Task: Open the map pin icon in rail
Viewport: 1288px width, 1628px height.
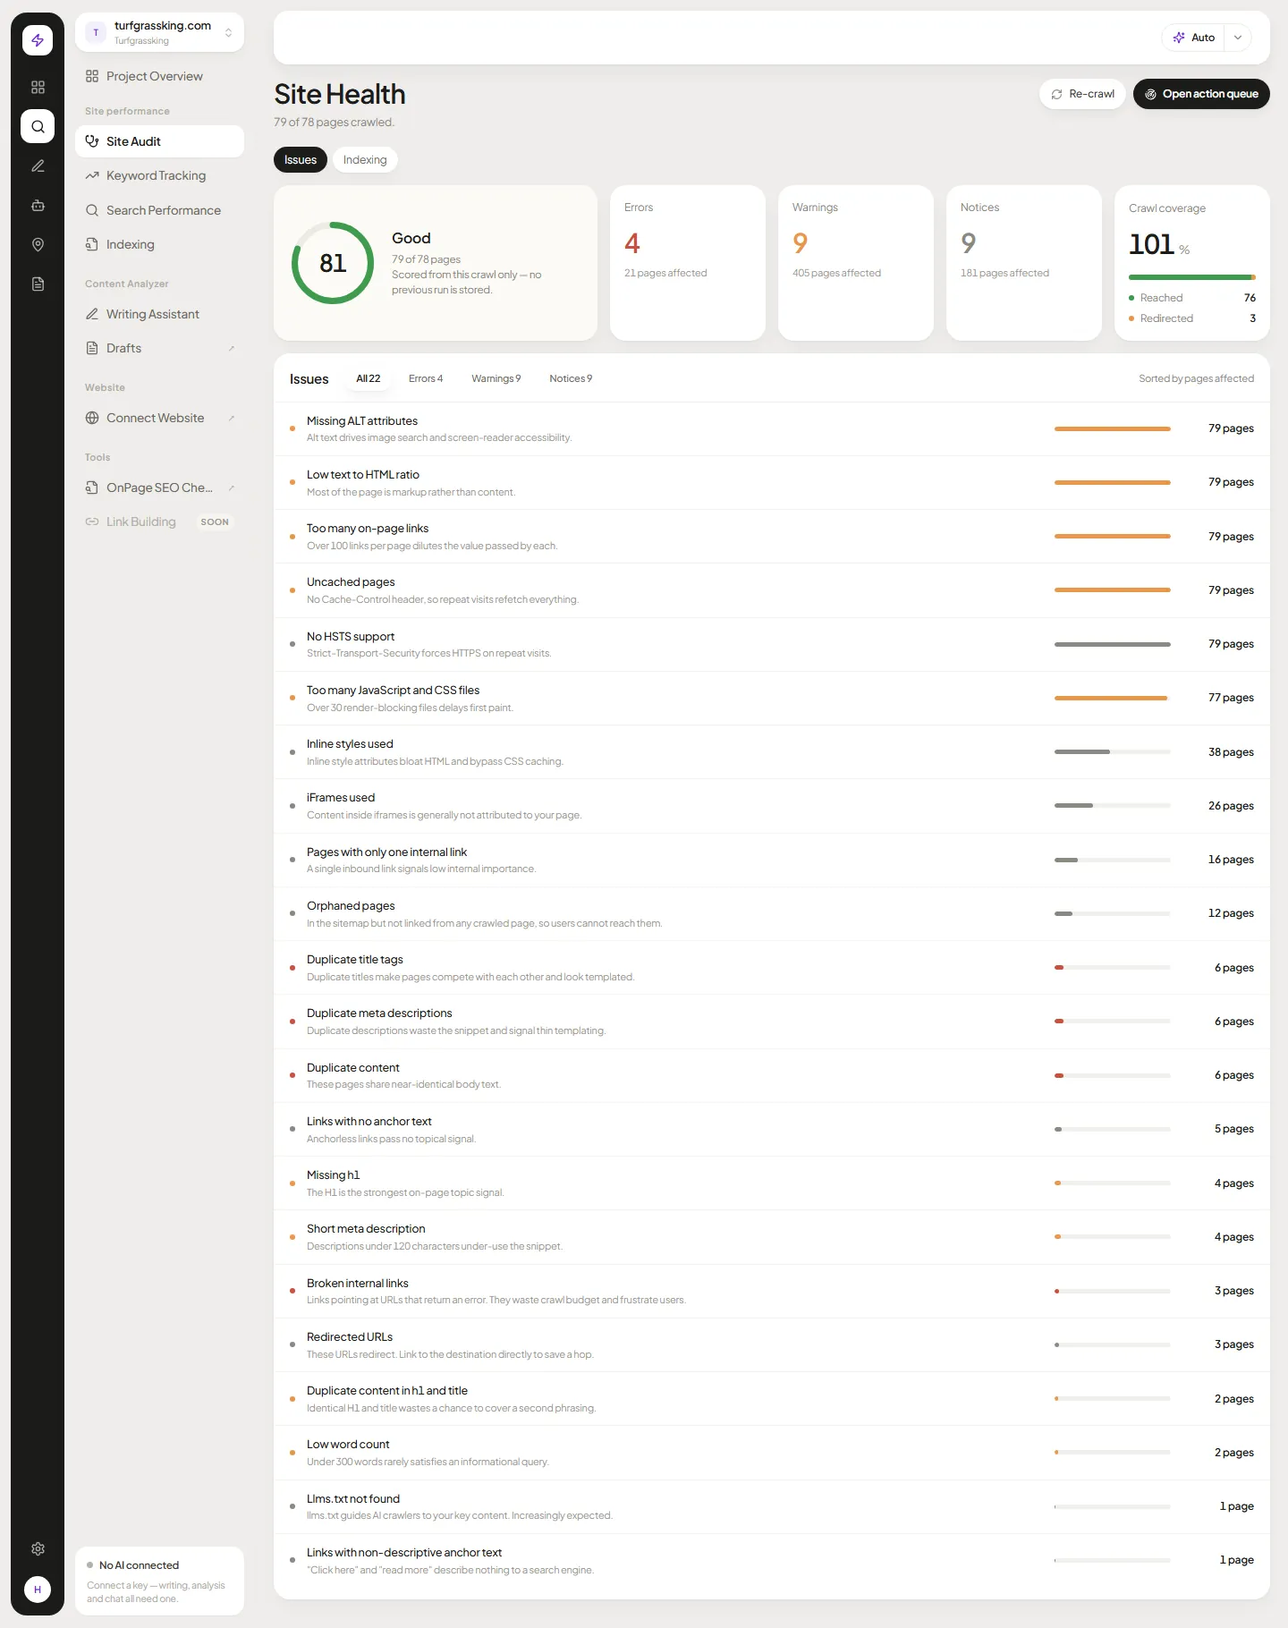Action: click(38, 244)
